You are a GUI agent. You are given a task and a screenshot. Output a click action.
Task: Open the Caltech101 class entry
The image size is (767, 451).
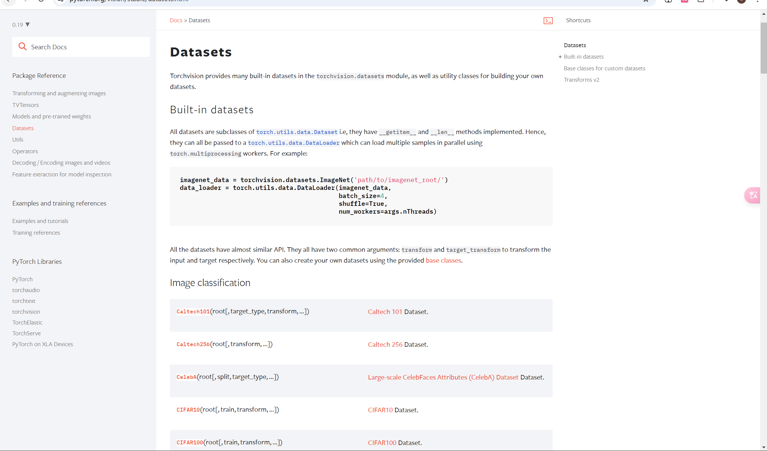coord(193,312)
